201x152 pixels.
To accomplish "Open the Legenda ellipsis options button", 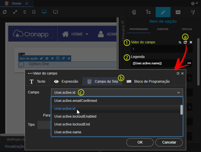I will [189, 63].
